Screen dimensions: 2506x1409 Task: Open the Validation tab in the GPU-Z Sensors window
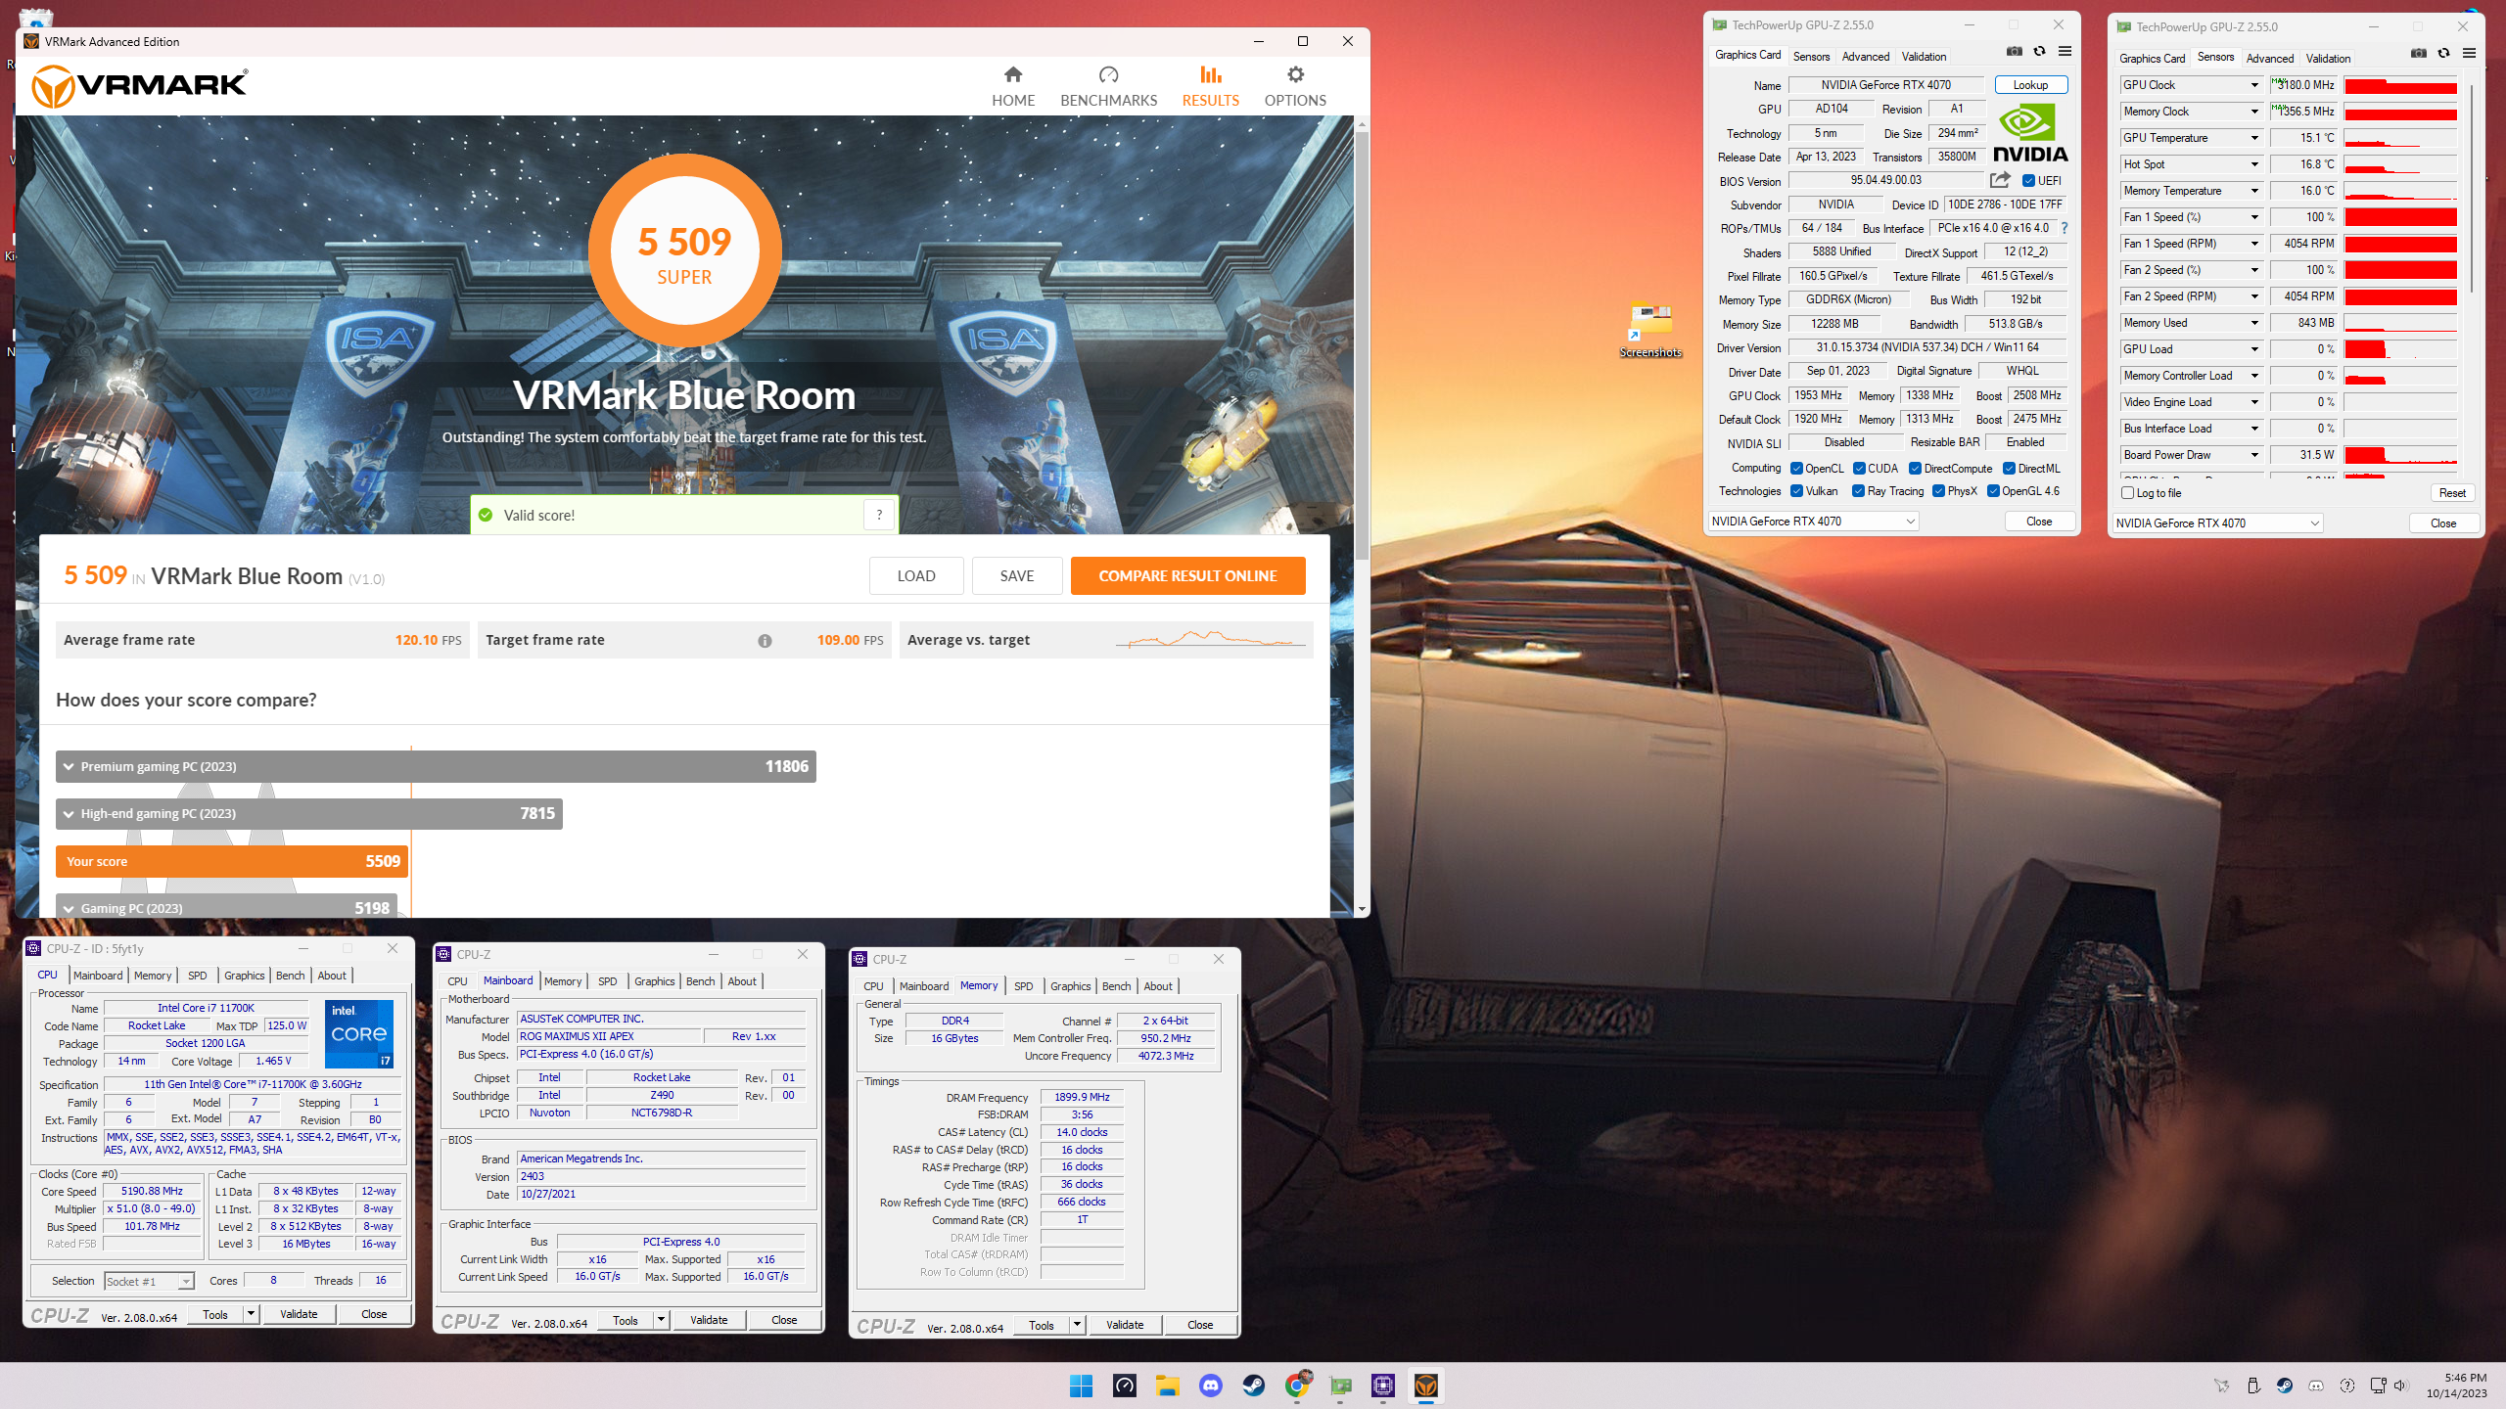point(2328,59)
